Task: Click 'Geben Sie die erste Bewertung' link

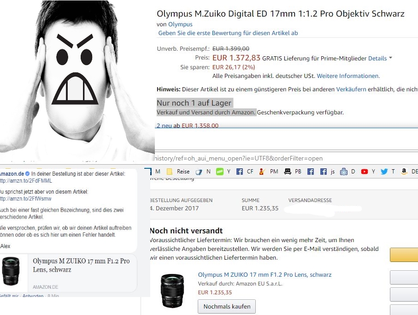Action: (x=228, y=33)
